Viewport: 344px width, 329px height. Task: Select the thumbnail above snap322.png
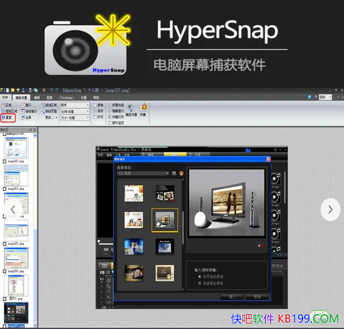(16, 148)
